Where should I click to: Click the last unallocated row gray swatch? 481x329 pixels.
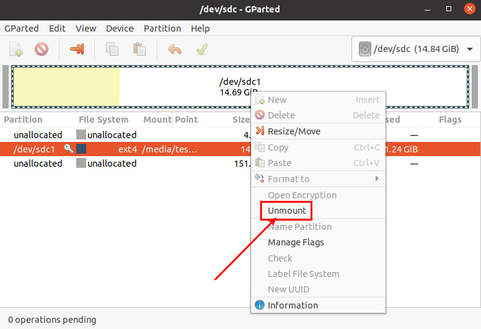pyautogui.click(x=81, y=163)
